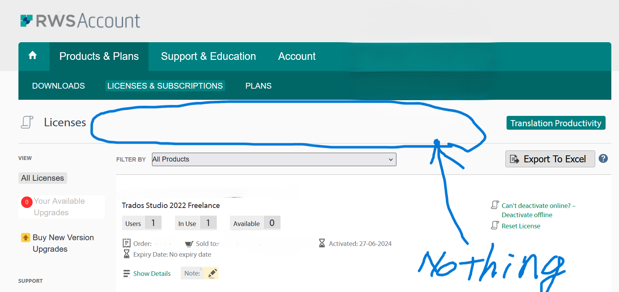
Task: Open Buy New Version Upgrades link
Action: click(x=63, y=243)
